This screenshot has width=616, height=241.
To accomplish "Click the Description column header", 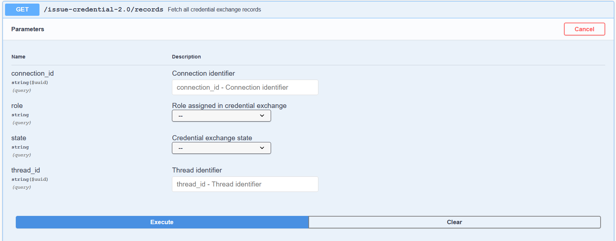I will [186, 57].
